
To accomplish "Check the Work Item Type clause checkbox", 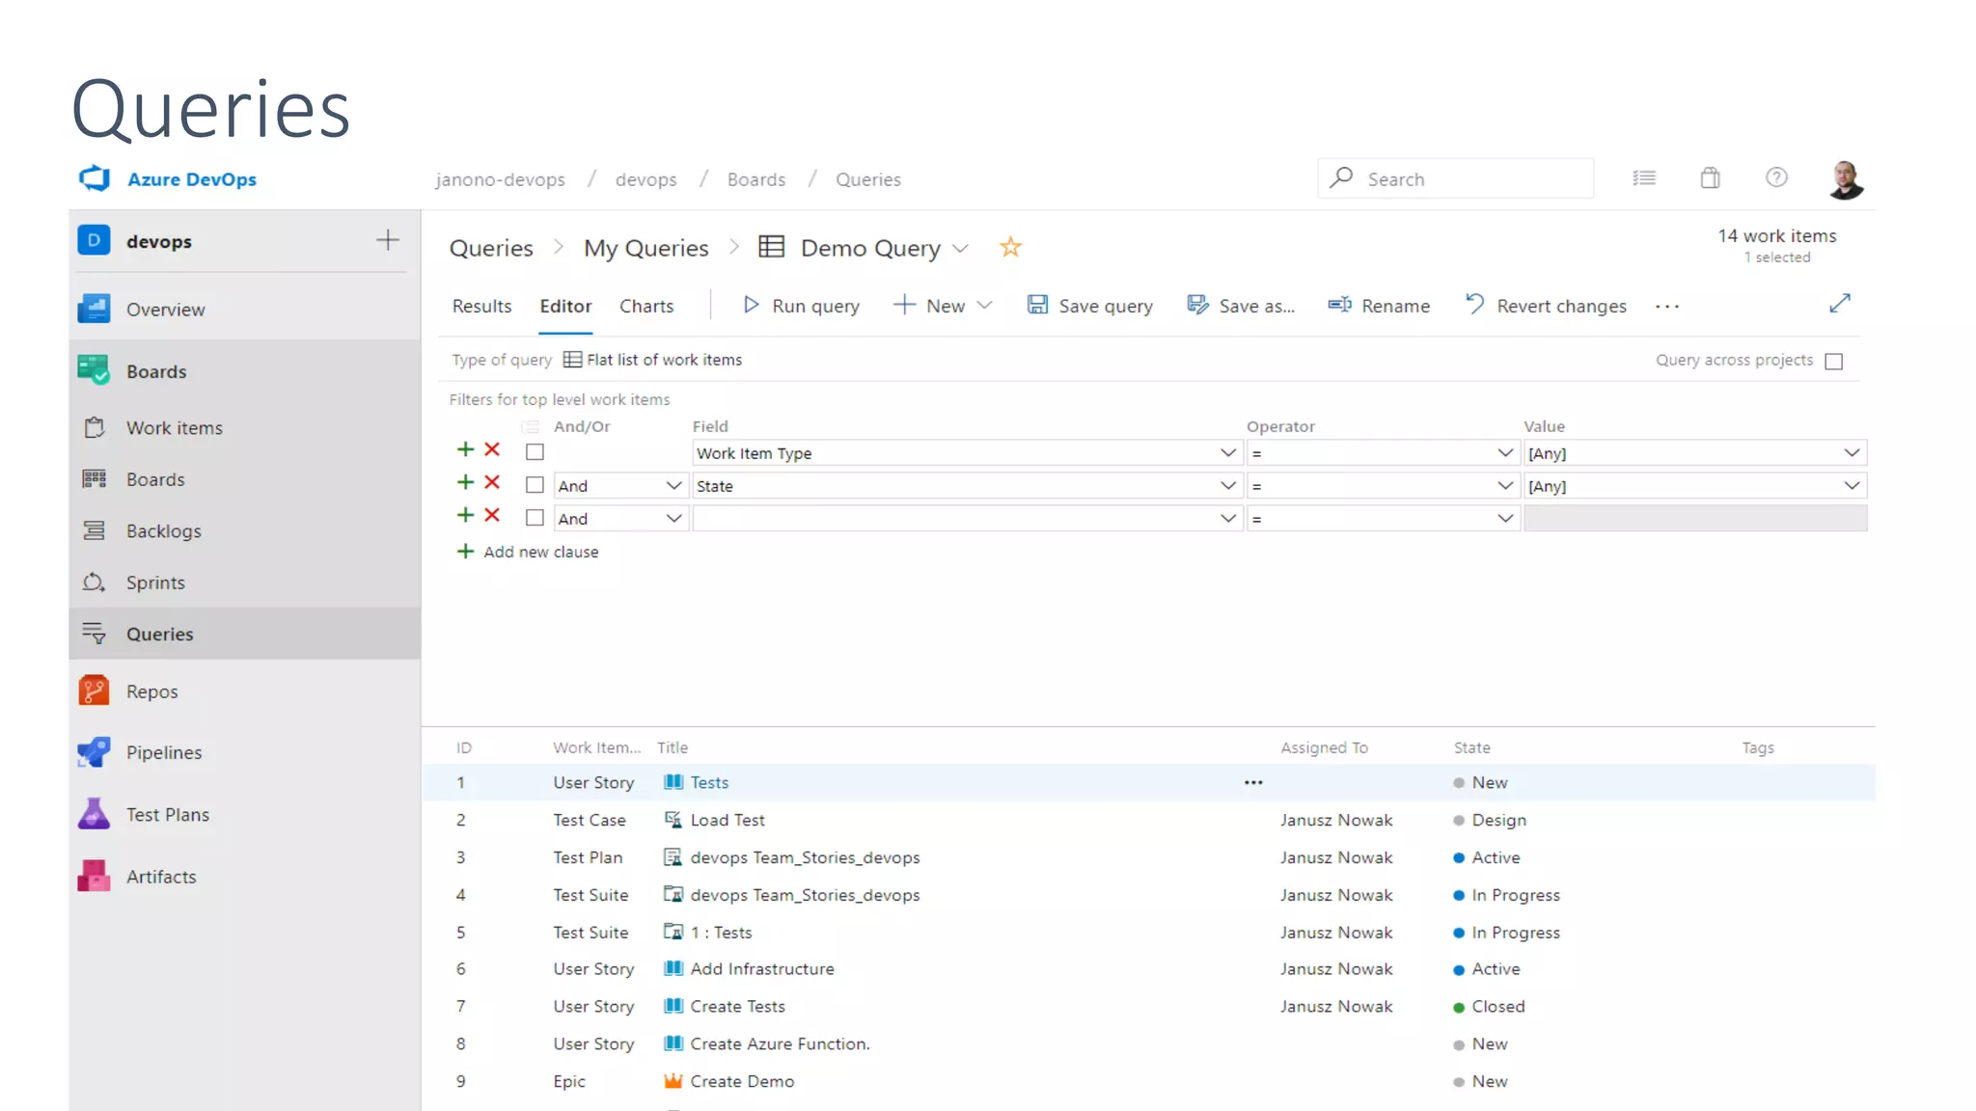I will point(535,452).
